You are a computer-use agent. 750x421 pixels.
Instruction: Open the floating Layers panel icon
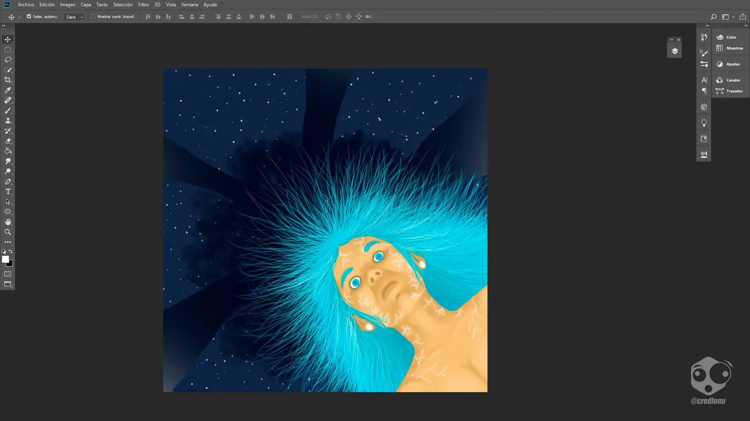(675, 51)
